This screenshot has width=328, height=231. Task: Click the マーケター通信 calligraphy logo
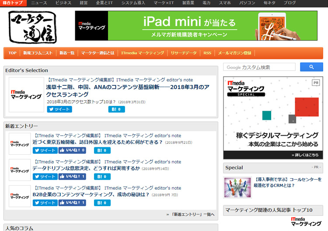pos(33,27)
